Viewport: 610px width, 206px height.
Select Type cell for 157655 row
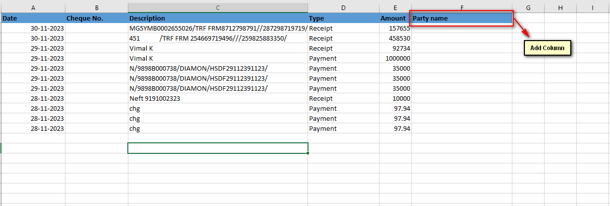343,28
